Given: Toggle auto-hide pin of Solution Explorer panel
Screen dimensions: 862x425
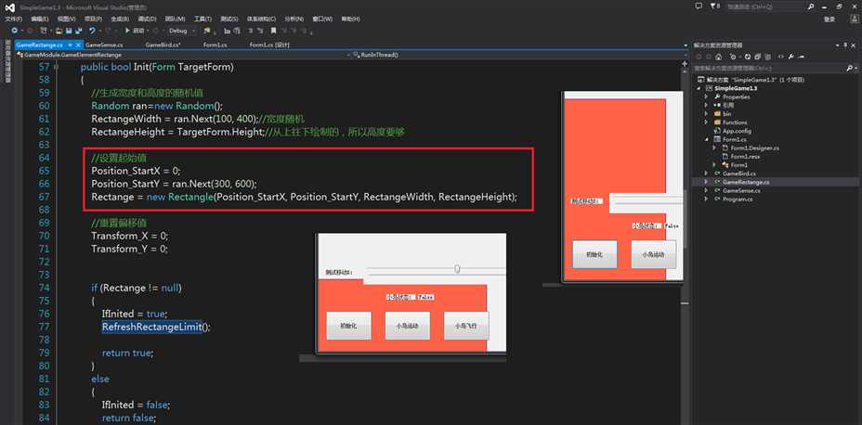Looking at the screenshot, I should coord(845,45).
